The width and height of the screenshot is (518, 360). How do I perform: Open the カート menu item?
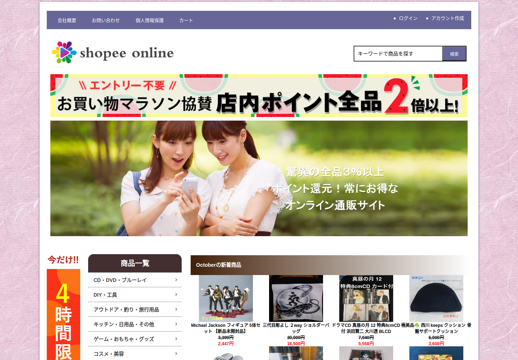coord(186,21)
